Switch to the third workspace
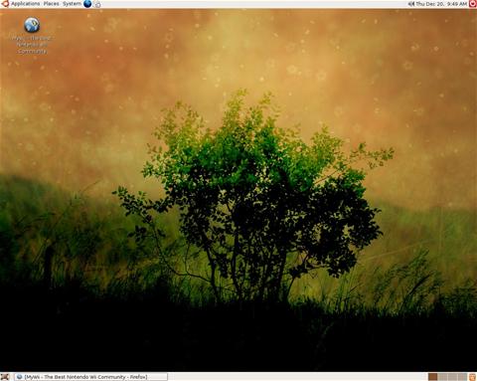The image size is (477, 381). pos(452,377)
